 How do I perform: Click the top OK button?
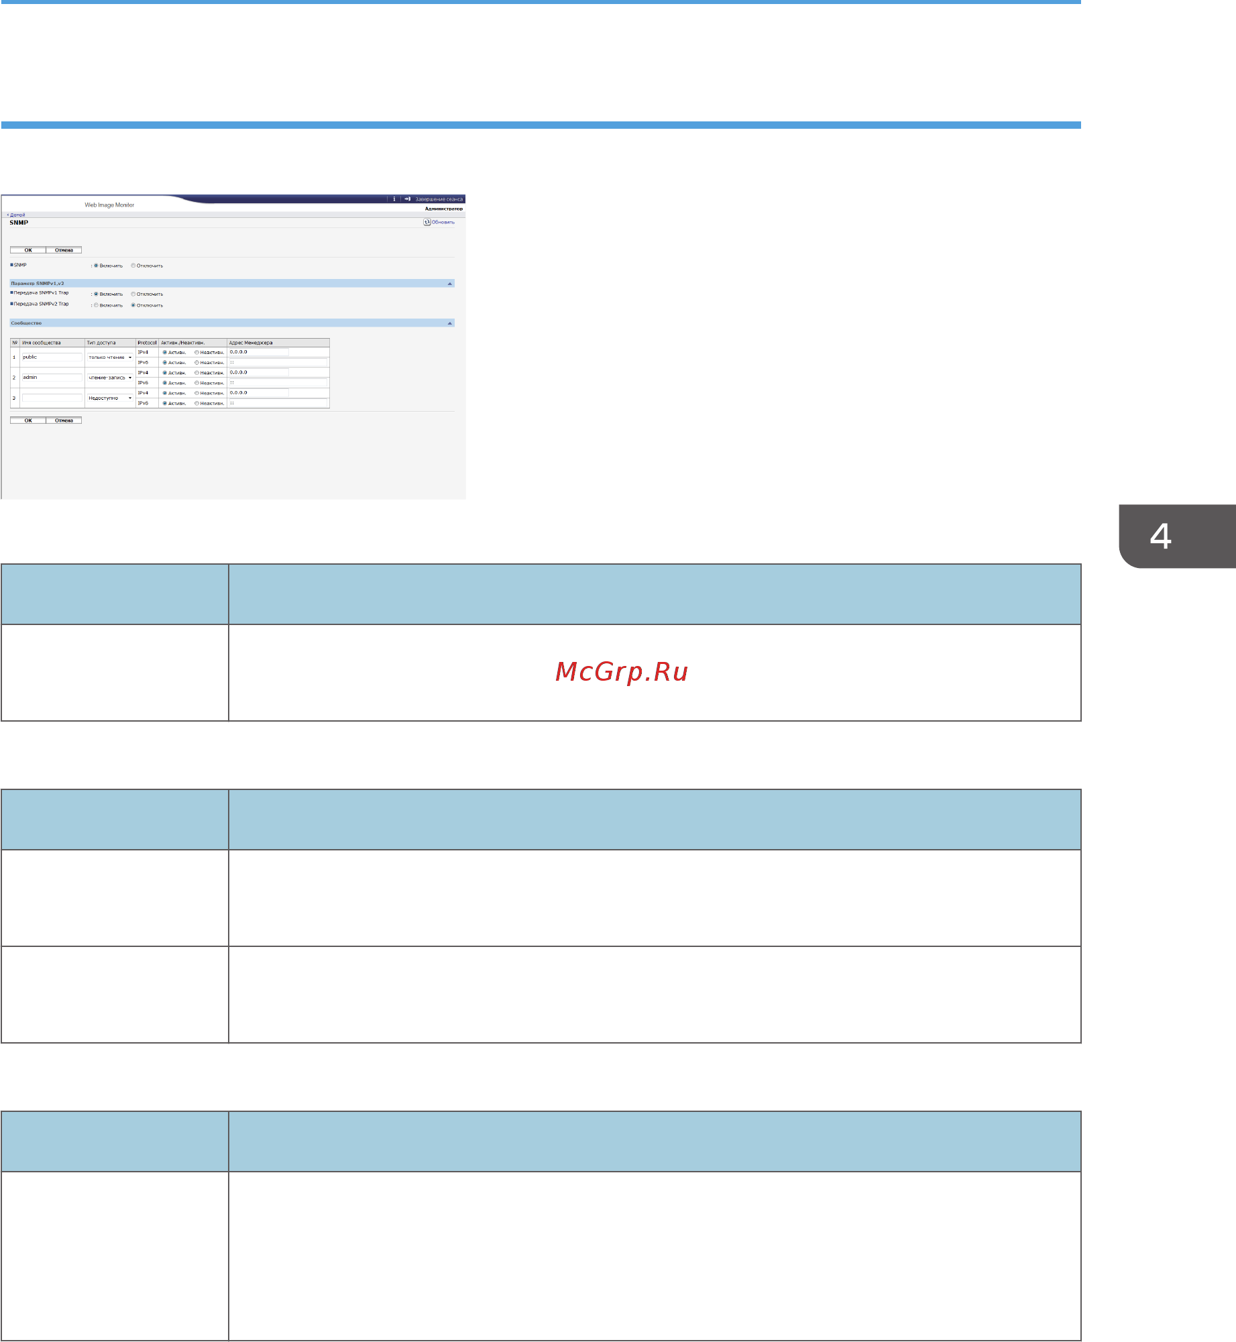click(28, 250)
